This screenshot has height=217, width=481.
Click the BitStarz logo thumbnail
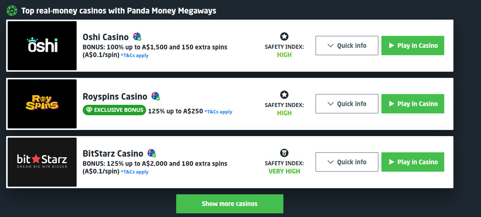tap(42, 162)
